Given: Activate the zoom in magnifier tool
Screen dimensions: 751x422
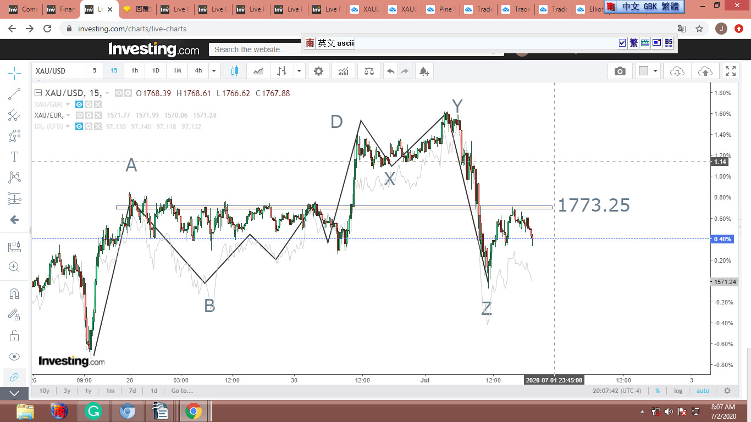Looking at the screenshot, I should (15, 267).
